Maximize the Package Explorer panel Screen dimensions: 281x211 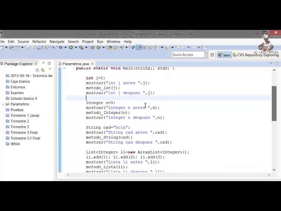pyautogui.click(x=49, y=63)
